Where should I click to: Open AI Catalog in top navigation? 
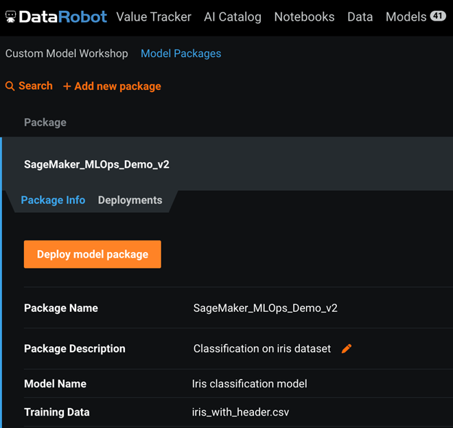point(233,16)
